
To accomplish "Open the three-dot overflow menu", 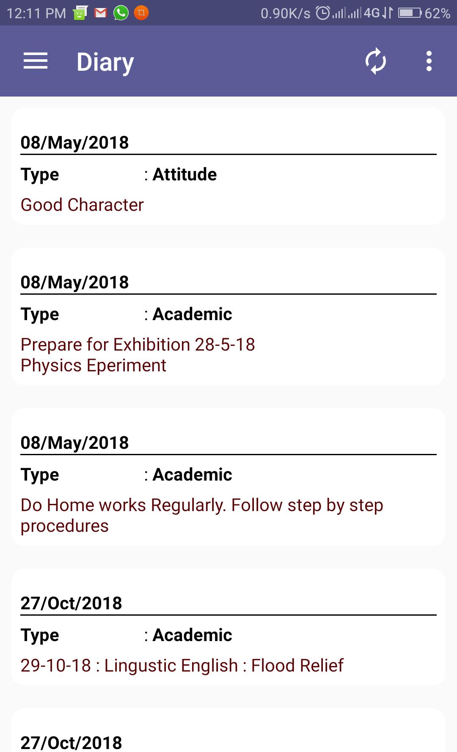I will coord(429,61).
